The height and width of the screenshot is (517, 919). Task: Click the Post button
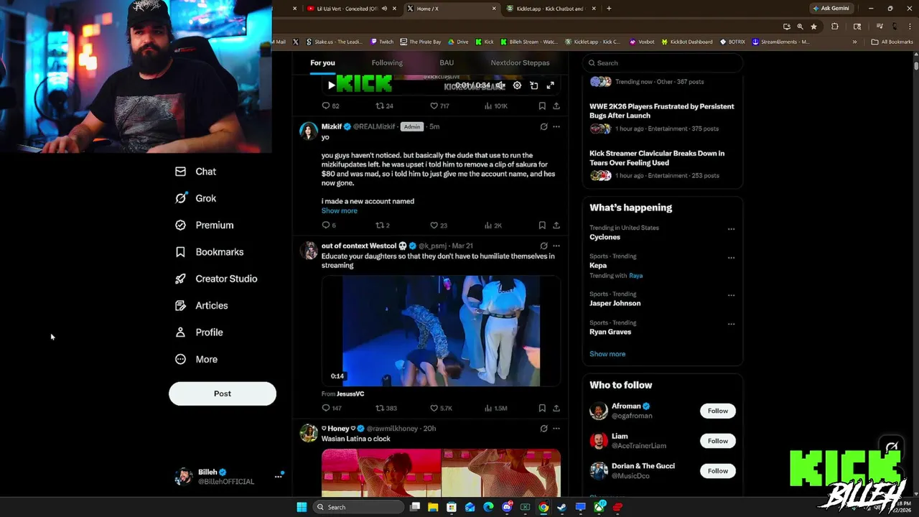pos(223,393)
